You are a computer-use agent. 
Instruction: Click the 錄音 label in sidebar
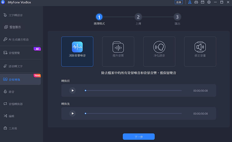coord(11,92)
